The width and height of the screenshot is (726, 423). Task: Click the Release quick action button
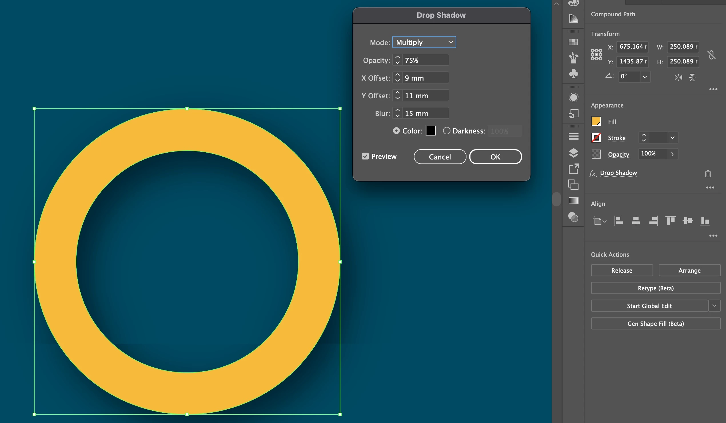621,270
